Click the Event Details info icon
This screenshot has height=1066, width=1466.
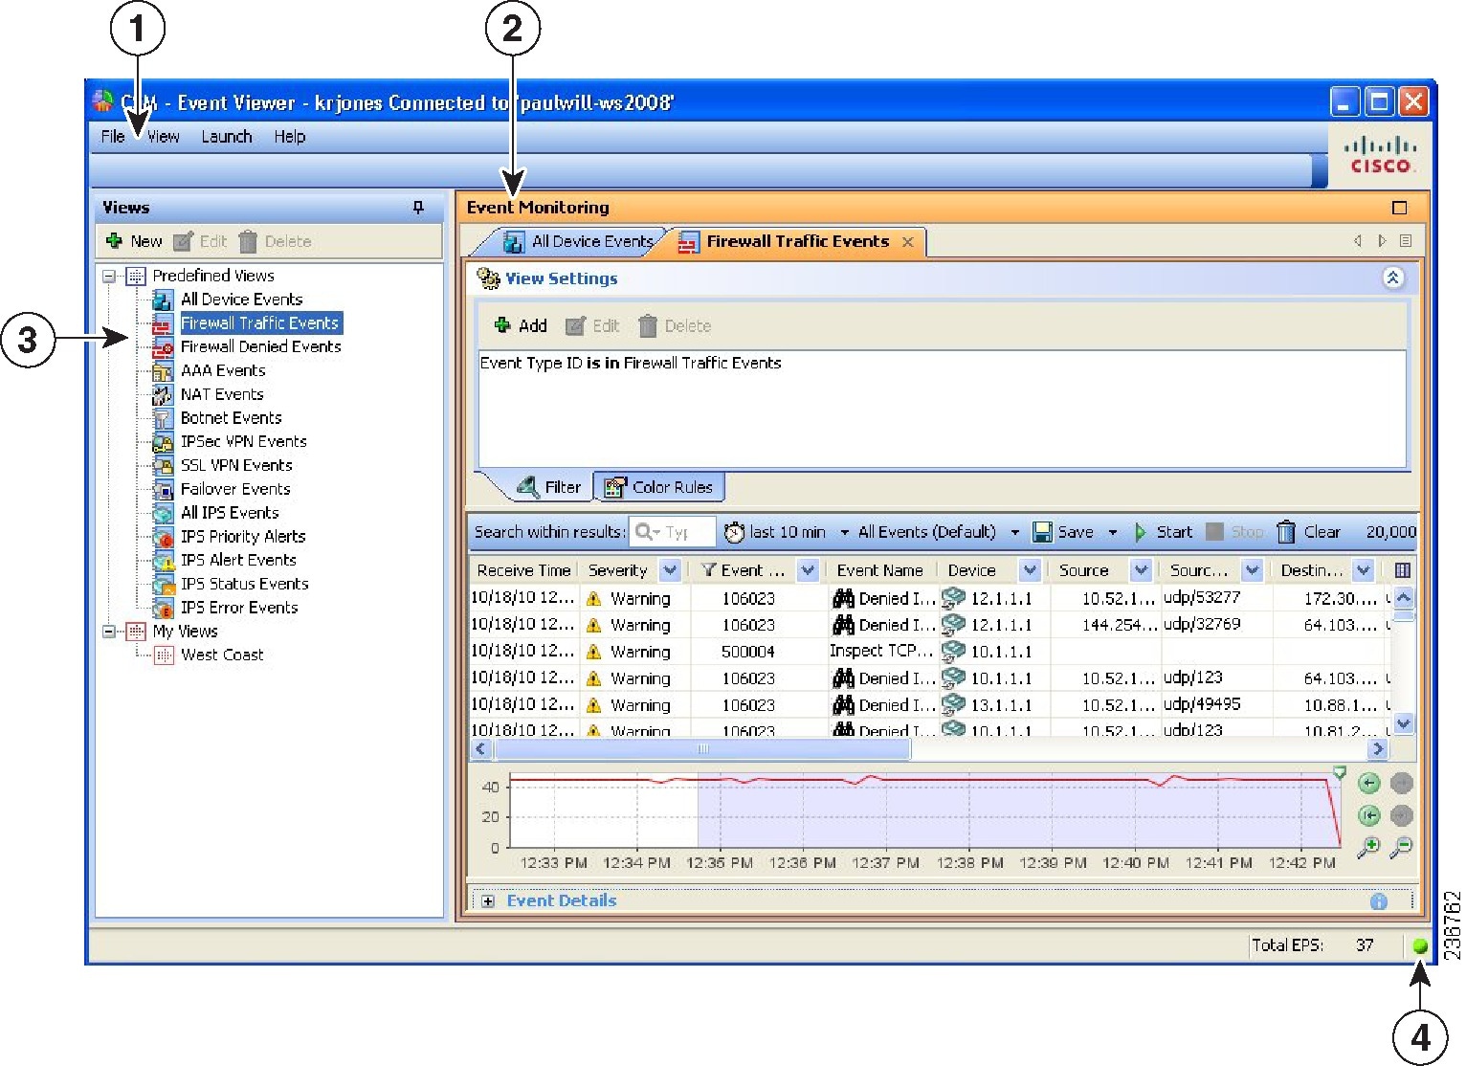pyautogui.click(x=1378, y=901)
